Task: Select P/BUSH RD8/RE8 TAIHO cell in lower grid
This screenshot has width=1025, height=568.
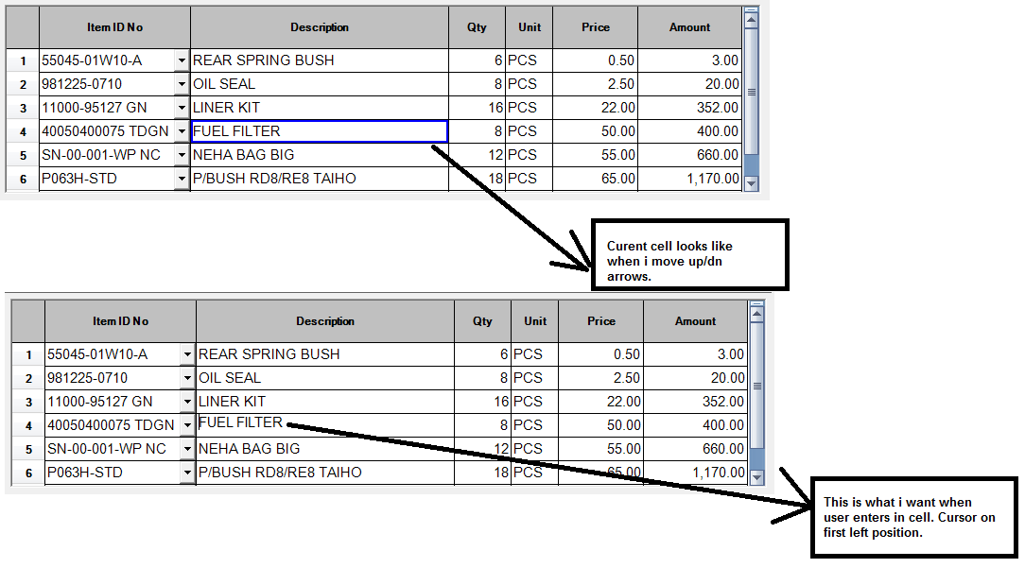Action: 325,473
